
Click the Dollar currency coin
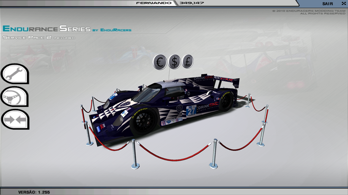point(174,62)
